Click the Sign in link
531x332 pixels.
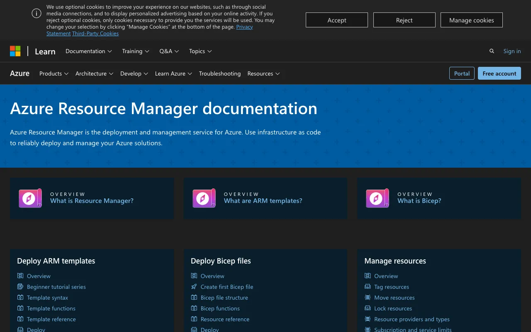512,51
